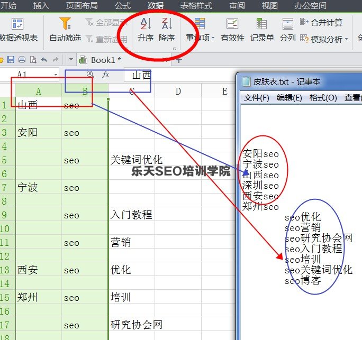This screenshot has height=340, width=362.
Task: Select cell containing 入门教程
Action: click(132, 215)
